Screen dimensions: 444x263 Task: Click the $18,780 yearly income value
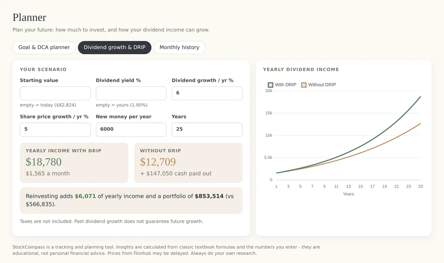pos(44,162)
